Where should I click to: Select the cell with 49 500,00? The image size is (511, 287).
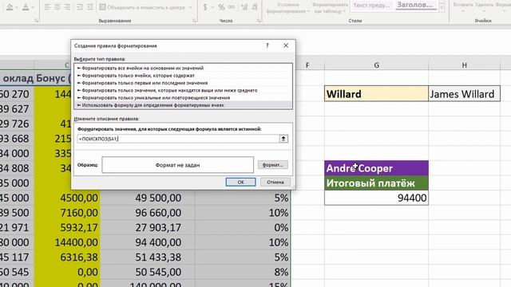(x=148, y=198)
